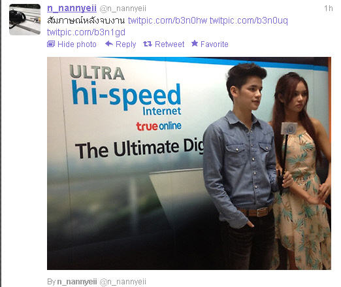
Task: Click the Hide photo icon
Action: pyautogui.click(x=51, y=44)
